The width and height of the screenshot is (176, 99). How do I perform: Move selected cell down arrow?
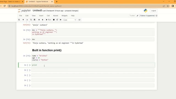tap(43, 20)
